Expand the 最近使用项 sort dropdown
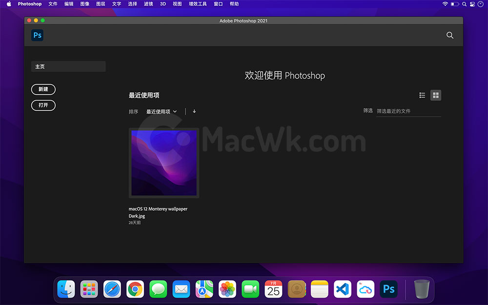The height and width of the screenshot is (305, 488). (x=162, y=111)
